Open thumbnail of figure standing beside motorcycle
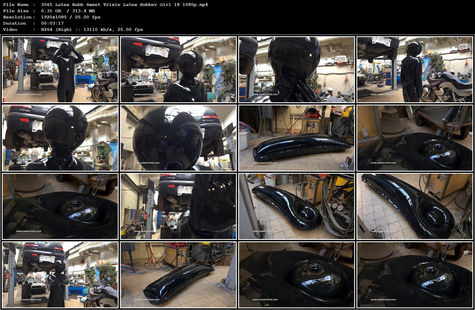 [415, 69]
